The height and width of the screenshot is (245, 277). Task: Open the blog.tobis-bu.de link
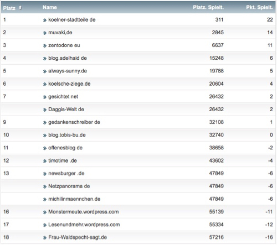(x=67, y=135)
